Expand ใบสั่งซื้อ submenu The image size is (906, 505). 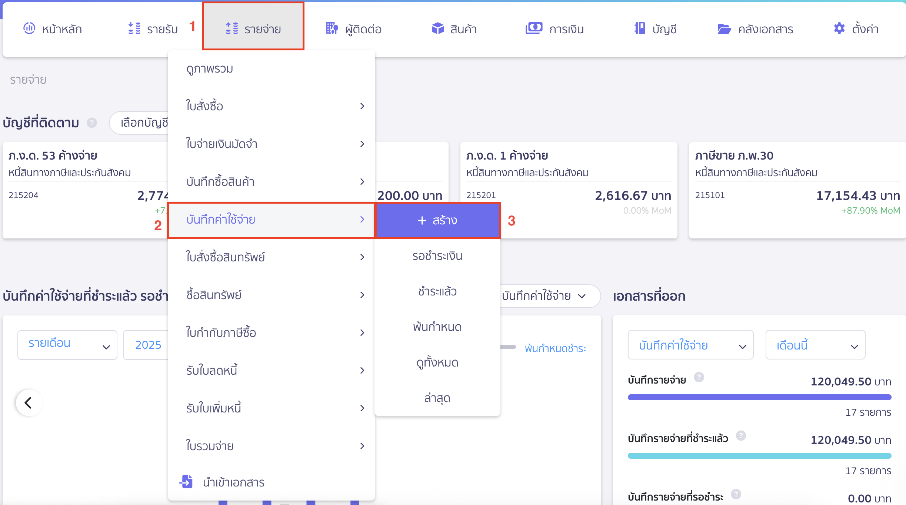pos(272,107)
